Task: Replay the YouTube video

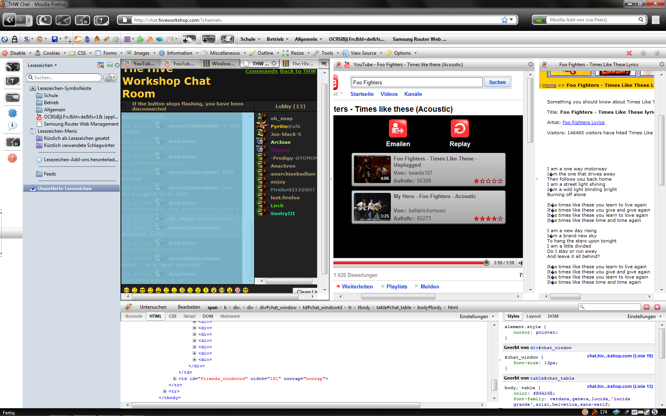Action: 460,129
